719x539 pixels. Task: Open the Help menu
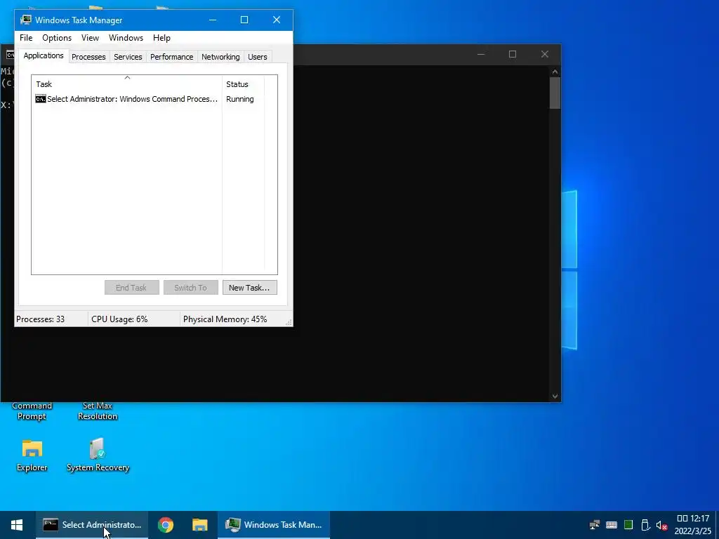click(161, 38)
